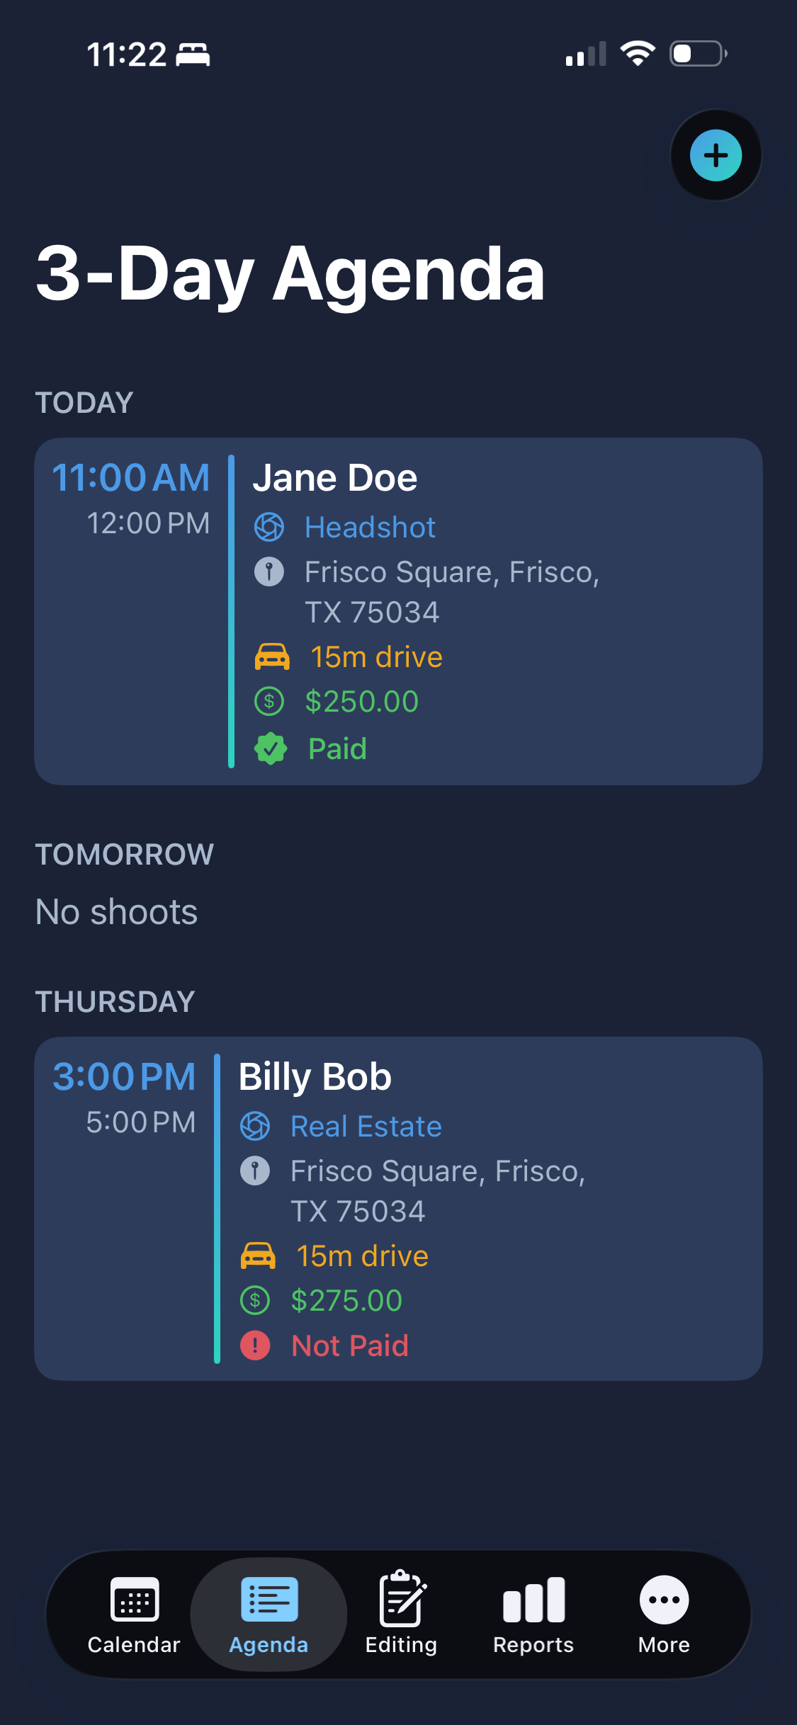Tap the car icon in Jane Doe's card

click(272, 657)
